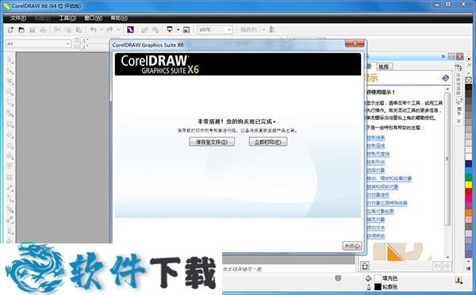Select the Ellipse tool in toolbox
Image resolution: width=476 pixels, height=295 pixels.
[x=10, y=135]
